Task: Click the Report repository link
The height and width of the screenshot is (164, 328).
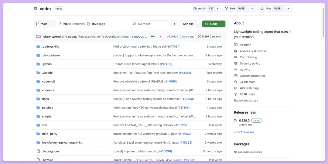Action: (246, 101)
